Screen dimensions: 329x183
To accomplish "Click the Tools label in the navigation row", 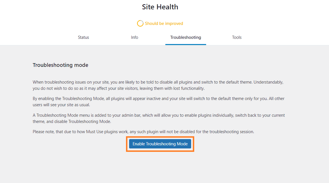I will pos(237,37).
